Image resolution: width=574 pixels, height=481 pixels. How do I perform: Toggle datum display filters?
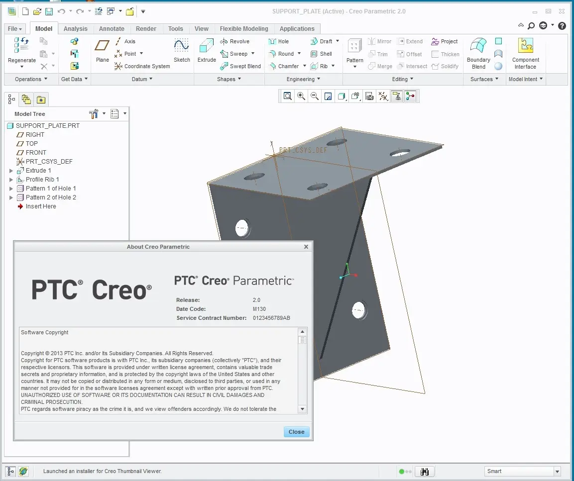coord(383,96)
